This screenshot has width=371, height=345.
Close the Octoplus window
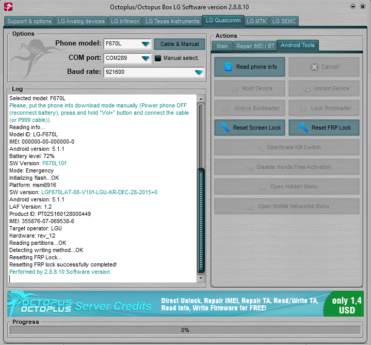point(362,7)
